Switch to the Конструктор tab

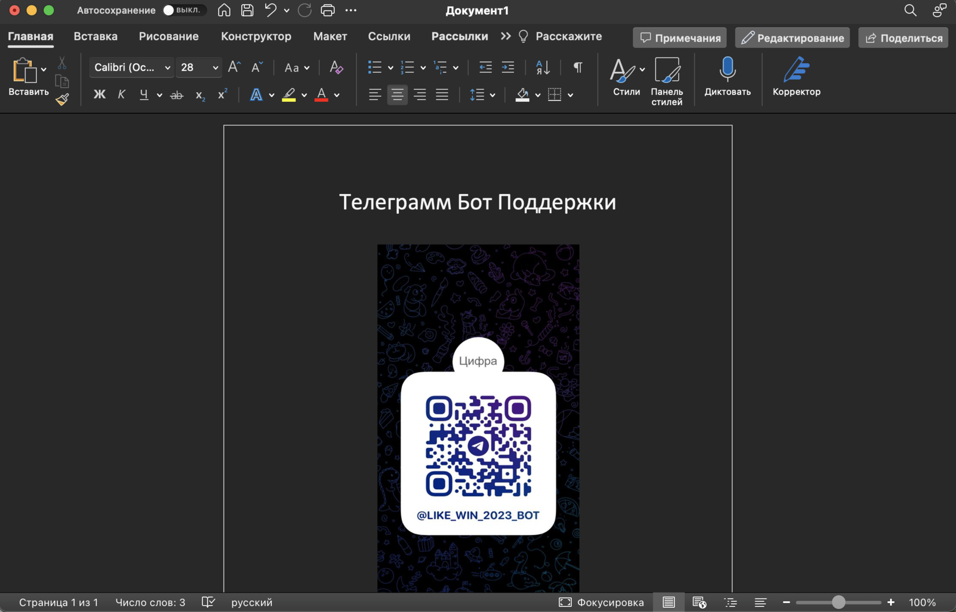click(x=256, y=36)
